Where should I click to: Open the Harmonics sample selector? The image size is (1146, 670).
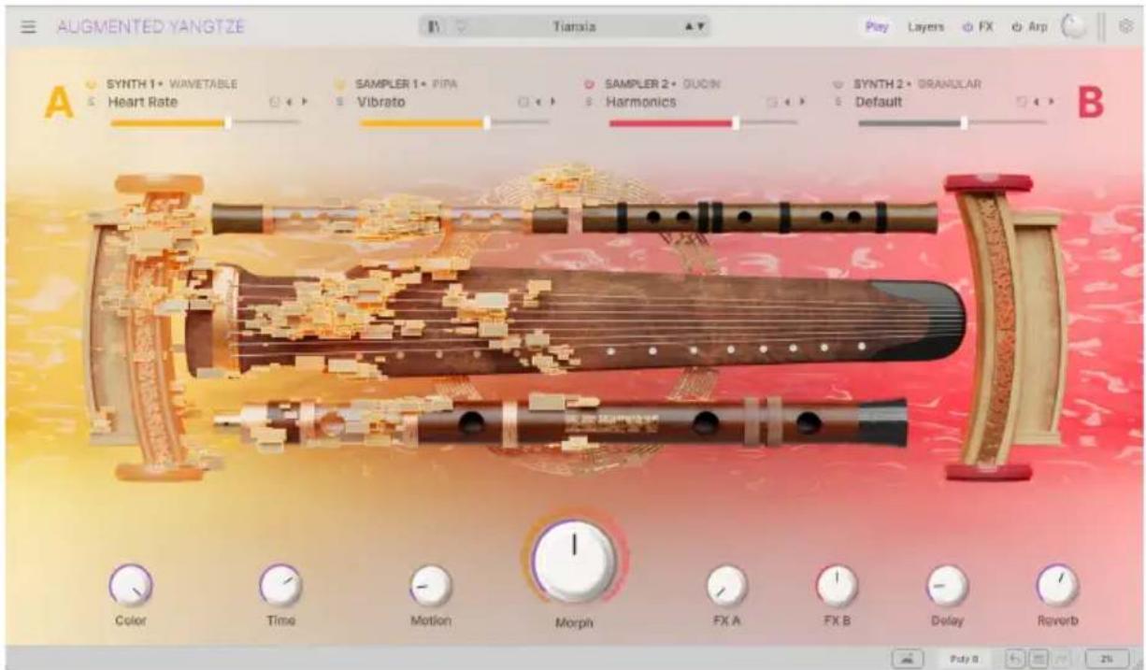640,102
